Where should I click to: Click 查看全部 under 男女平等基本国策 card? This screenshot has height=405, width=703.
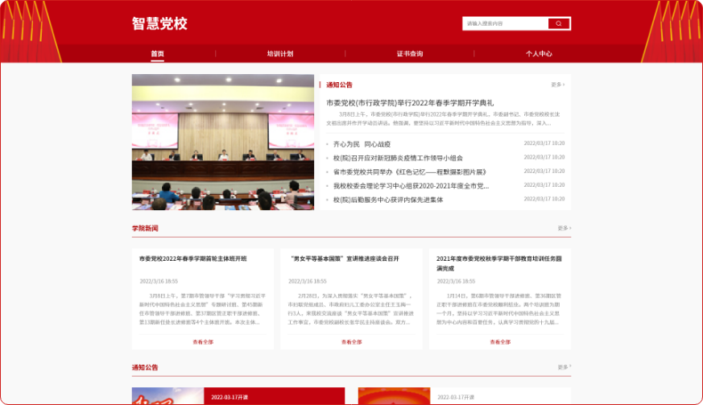click(351, 341)
